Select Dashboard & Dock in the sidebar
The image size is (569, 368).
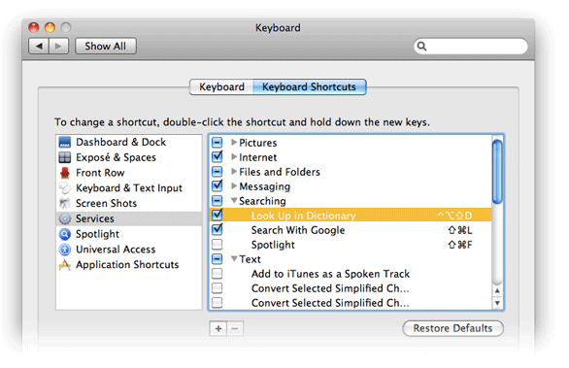click(129, 143)
